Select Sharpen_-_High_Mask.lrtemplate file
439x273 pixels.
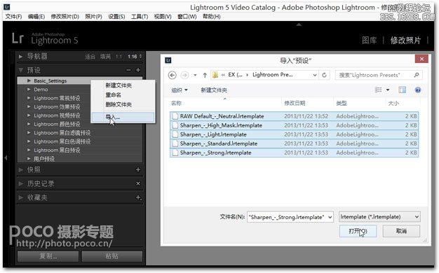pyautogui.click(x=294, y=125)
